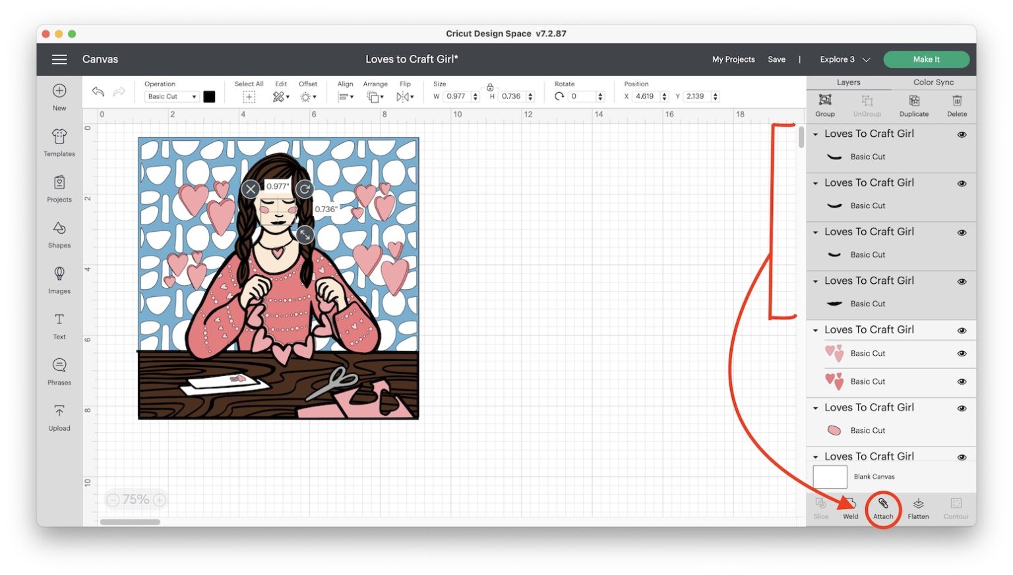This screenshot has height=575, width=1013.
Task: Click the Templates icon in sidebar
Action: 59,142
